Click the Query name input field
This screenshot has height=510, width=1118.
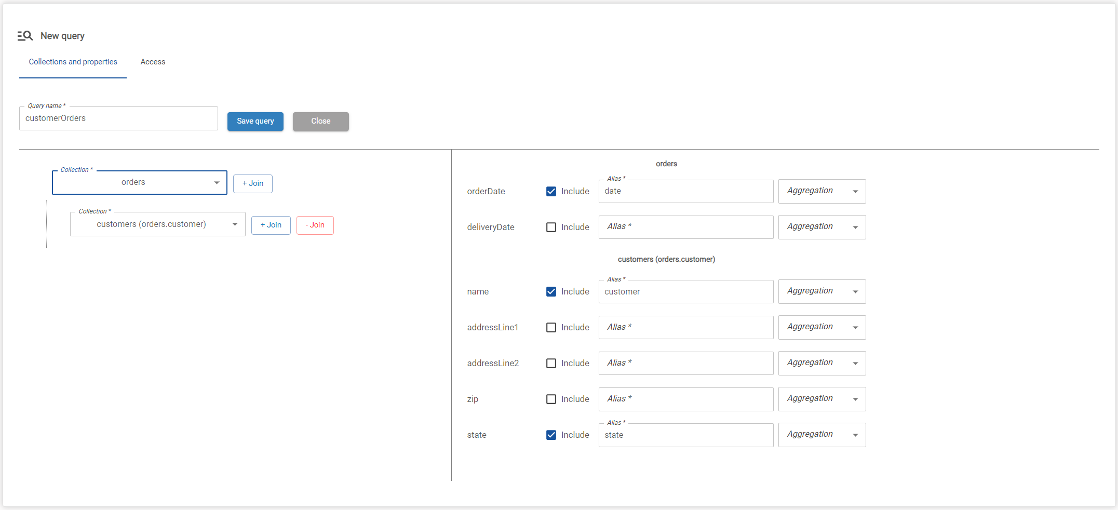pyautogui.click(x=118, y=118)
